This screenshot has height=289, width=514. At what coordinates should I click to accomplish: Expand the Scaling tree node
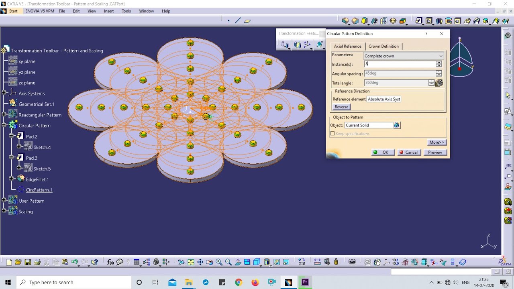tap(4, 210)
